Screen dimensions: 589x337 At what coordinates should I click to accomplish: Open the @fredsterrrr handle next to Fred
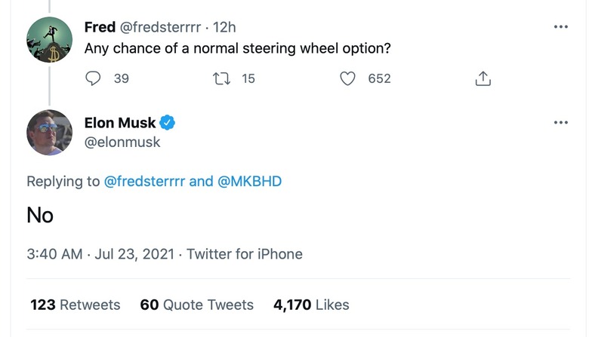tap(162, 27)
